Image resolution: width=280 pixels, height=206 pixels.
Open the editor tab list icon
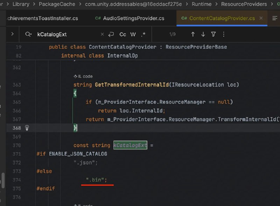click(x=275, y=18)
